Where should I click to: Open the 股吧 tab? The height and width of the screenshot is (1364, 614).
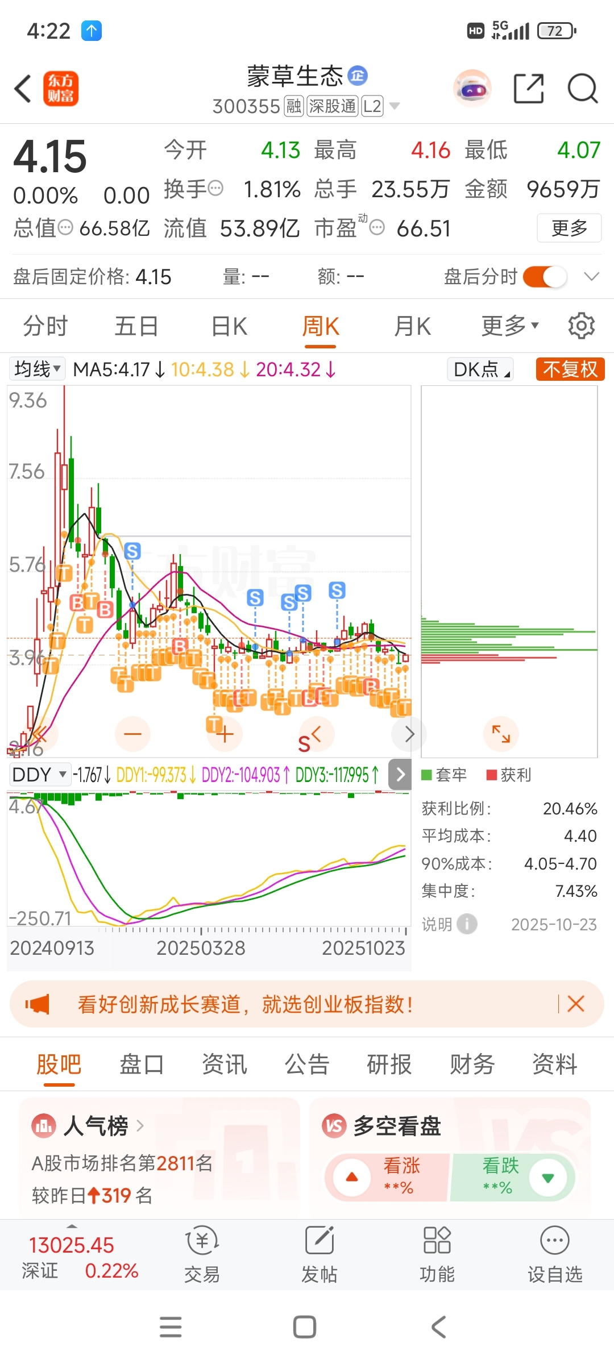click(x=59, y=1064)
